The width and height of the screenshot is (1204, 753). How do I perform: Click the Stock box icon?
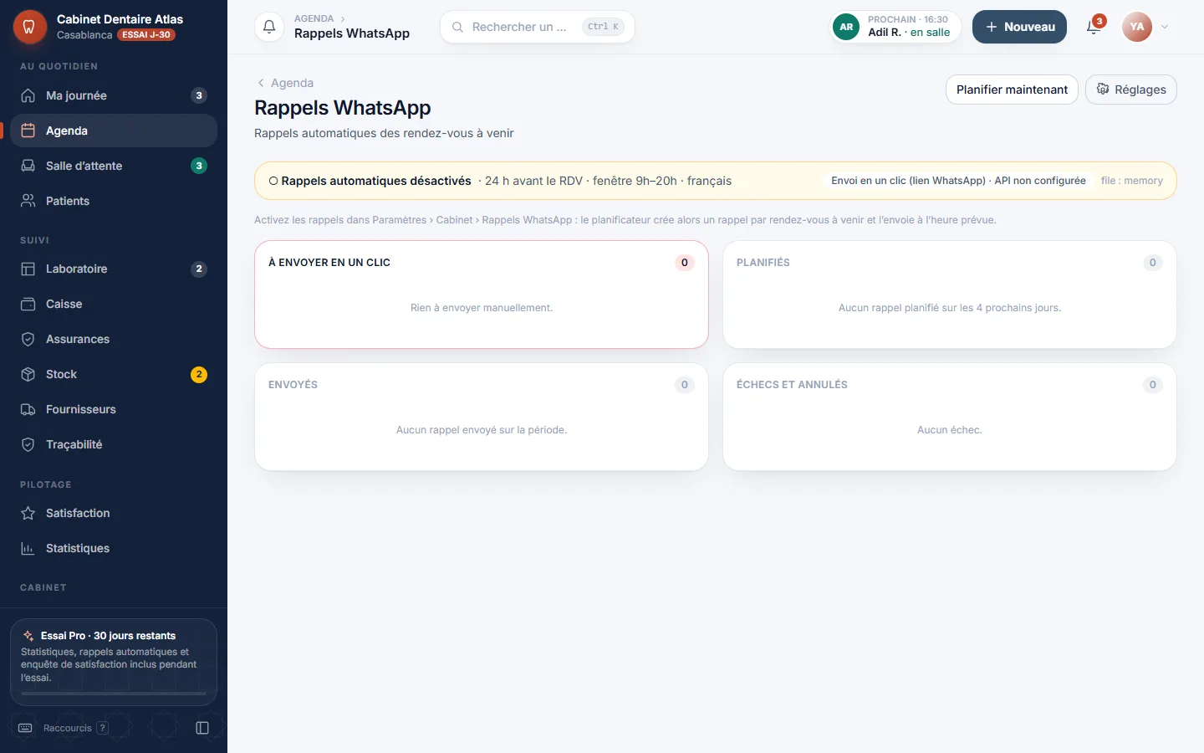[x=28, y=374]
